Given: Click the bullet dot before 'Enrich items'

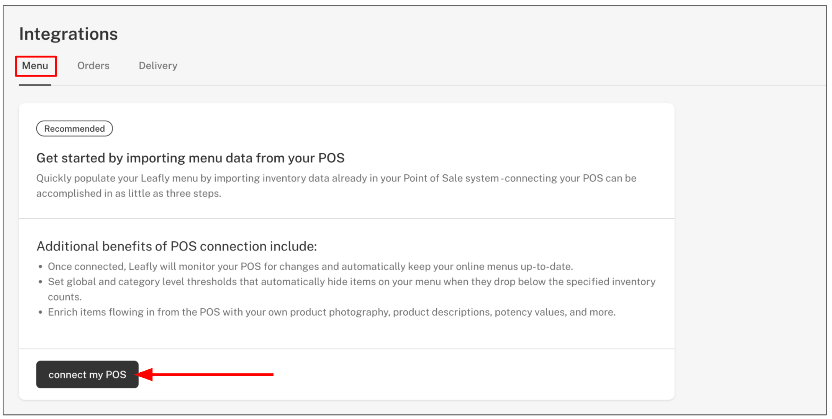Looking at the screenshot, I should 40,312.
